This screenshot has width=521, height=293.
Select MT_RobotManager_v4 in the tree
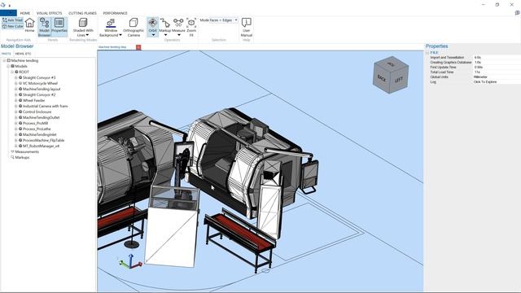coord(41,146)
